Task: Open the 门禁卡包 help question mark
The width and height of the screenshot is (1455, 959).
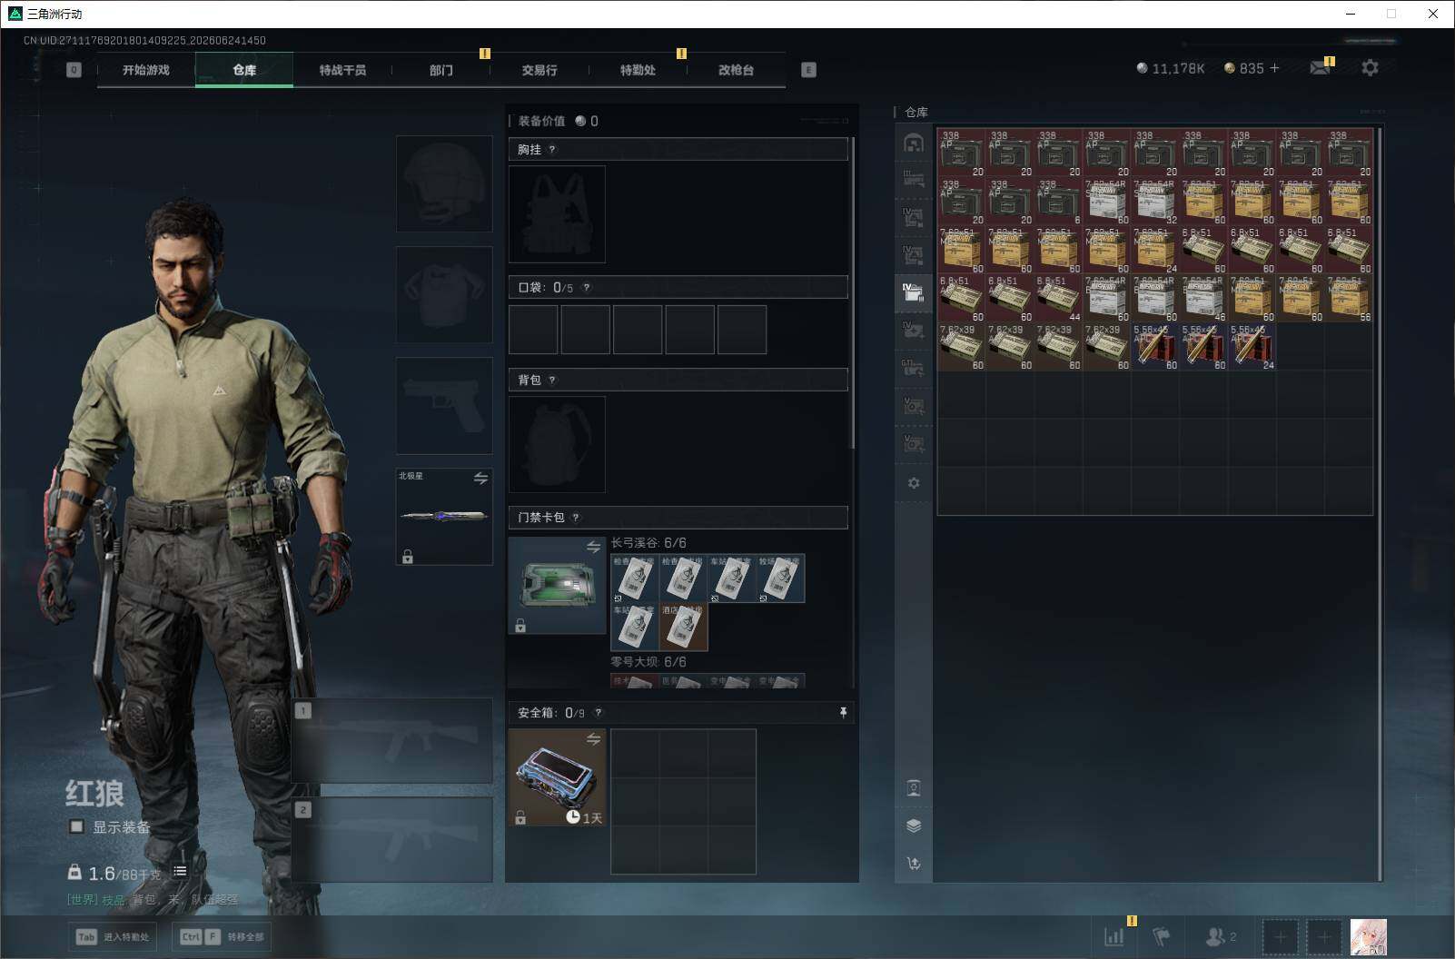Action: pos(576,518)
